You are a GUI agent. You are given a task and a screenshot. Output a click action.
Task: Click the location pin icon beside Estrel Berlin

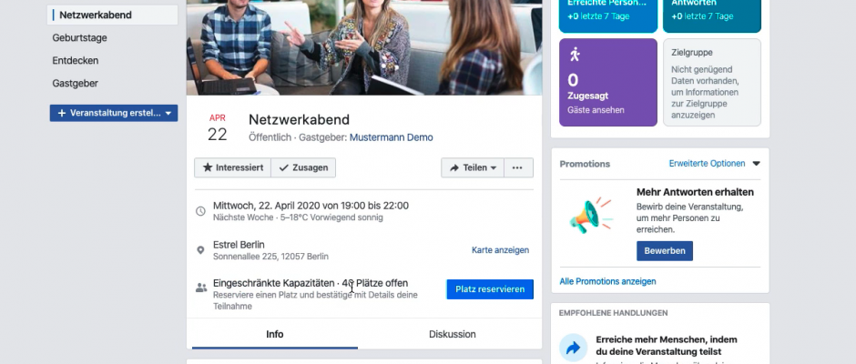pos(201,250)
